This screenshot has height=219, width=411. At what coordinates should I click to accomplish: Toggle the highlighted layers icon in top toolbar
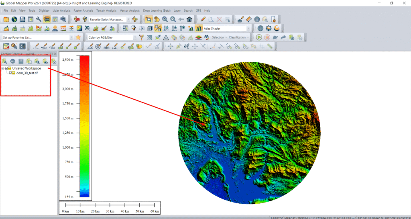pyautogui.click(x=47, y=19)
